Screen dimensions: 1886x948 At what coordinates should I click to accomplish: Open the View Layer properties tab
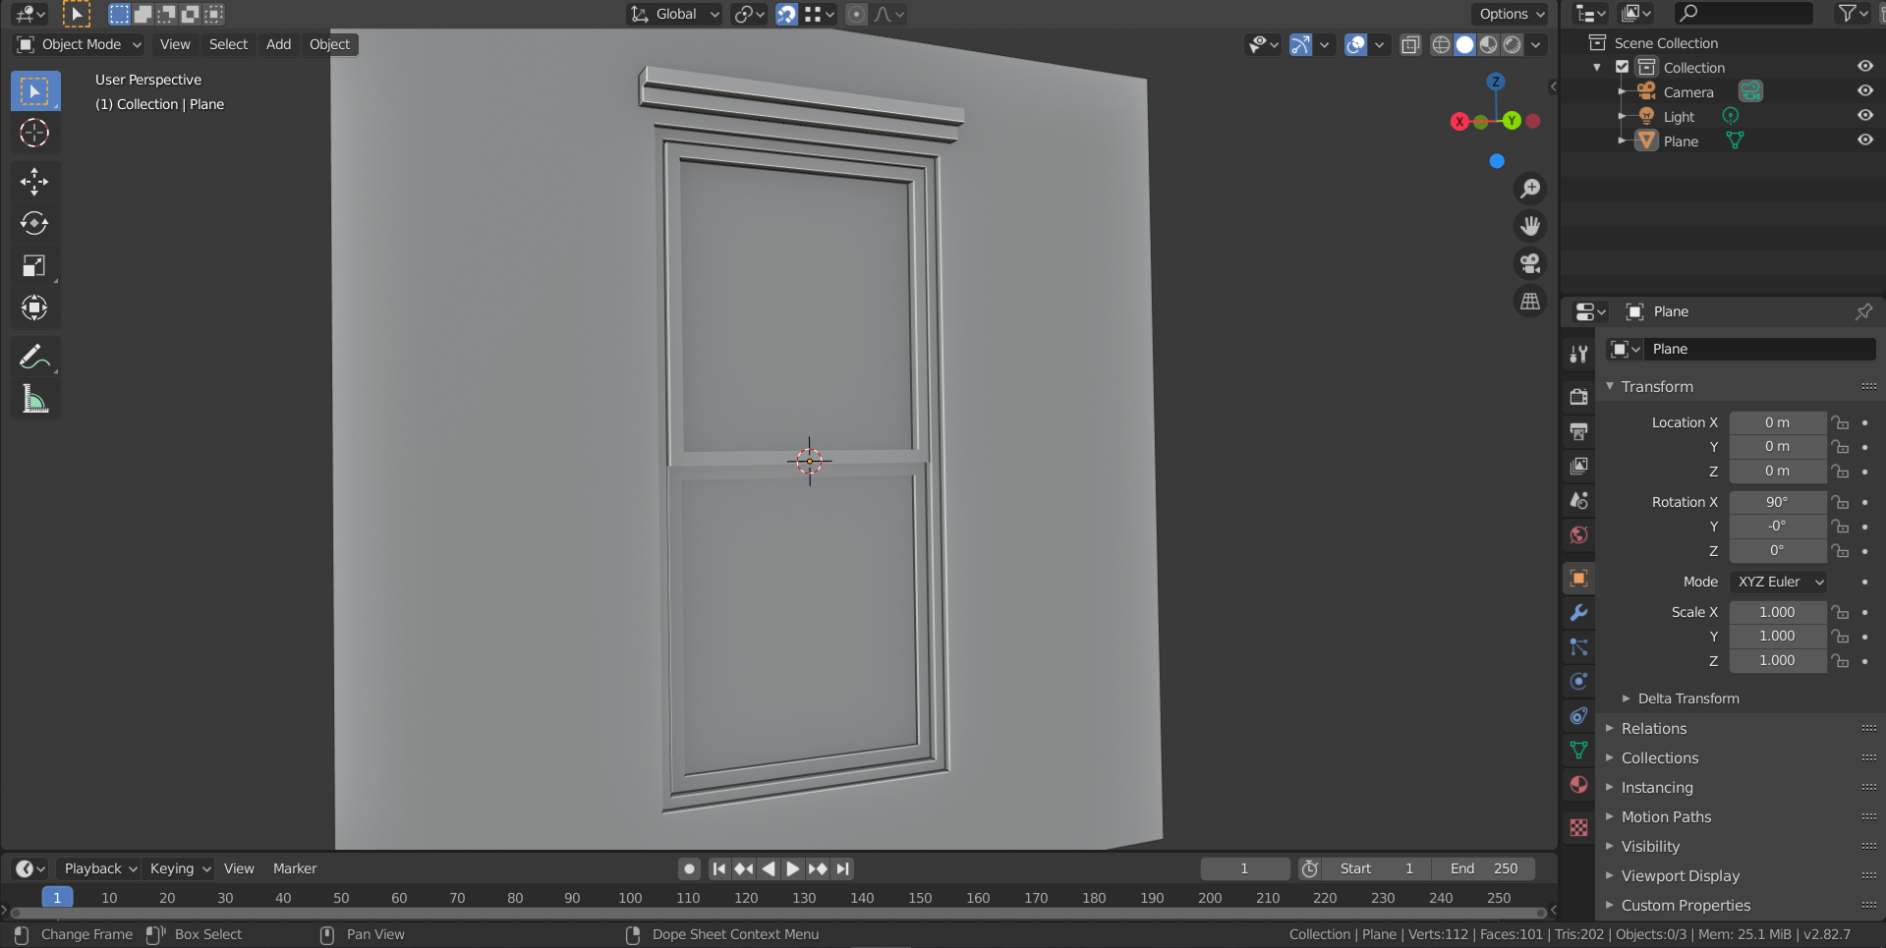pos(1578,466)
